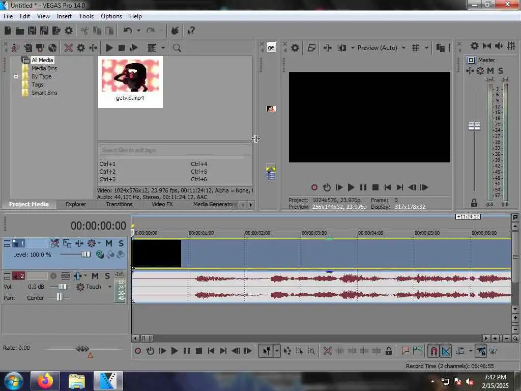This screenshot has height=391, width=521.
Task: Open Firefox from the Windows taskbar
Action: tap(45, 381)
